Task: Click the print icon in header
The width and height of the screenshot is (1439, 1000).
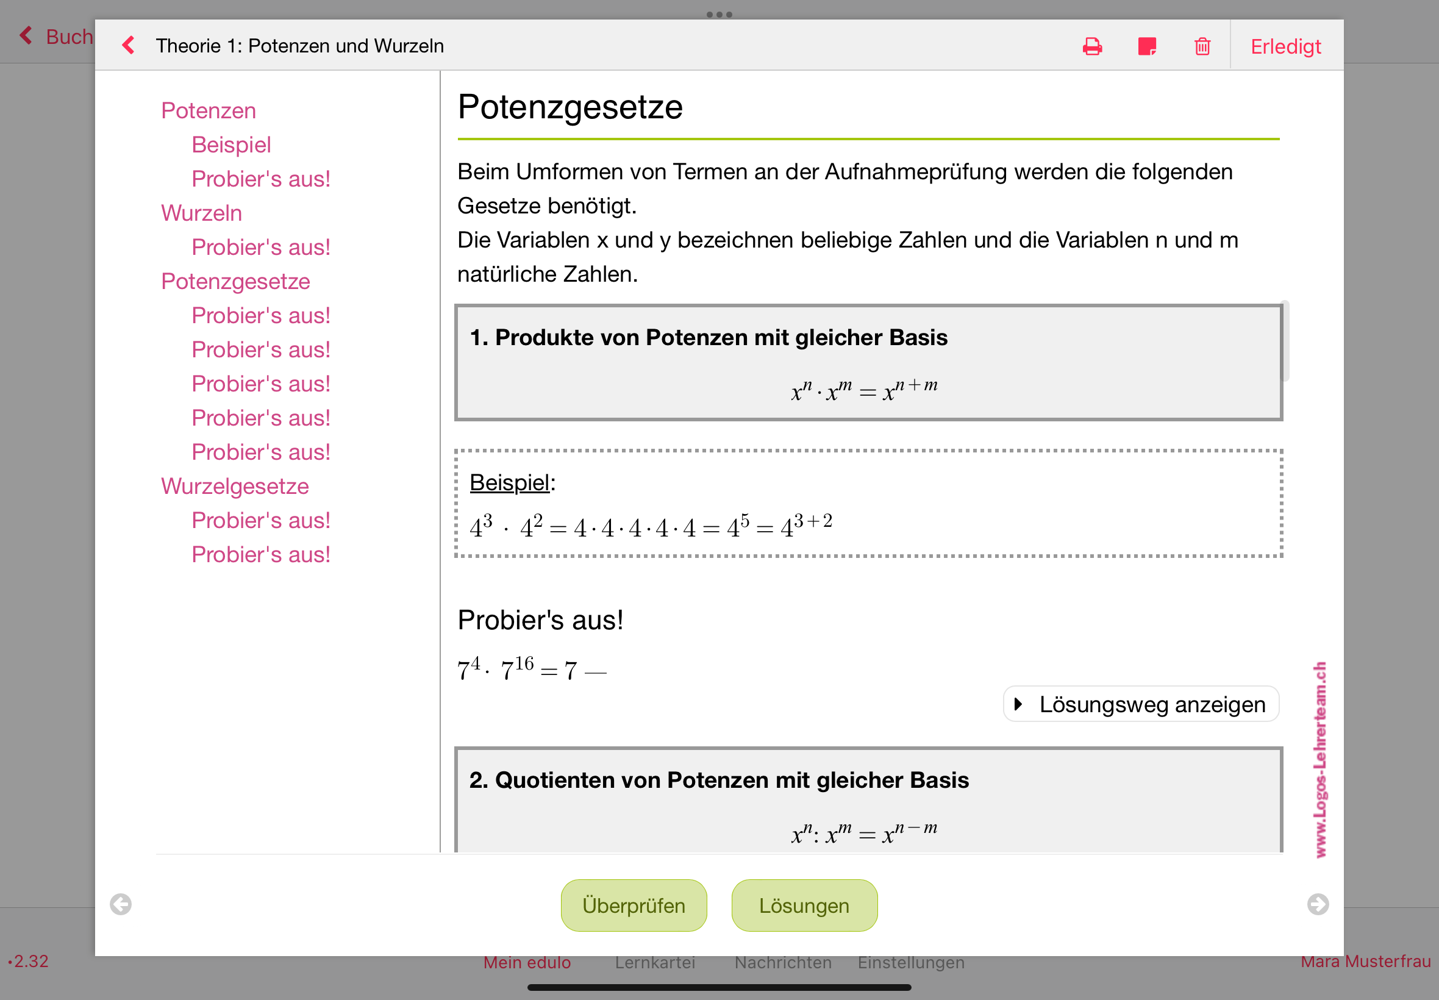Action: pos(1092,46)
